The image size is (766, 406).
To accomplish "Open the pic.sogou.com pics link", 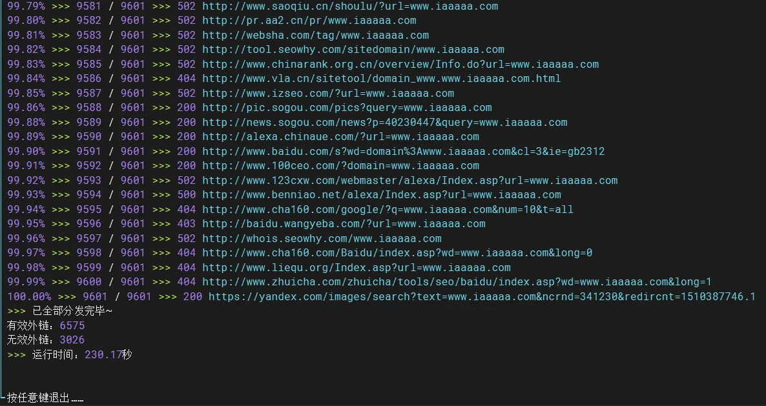I will [x=347, y=107].
